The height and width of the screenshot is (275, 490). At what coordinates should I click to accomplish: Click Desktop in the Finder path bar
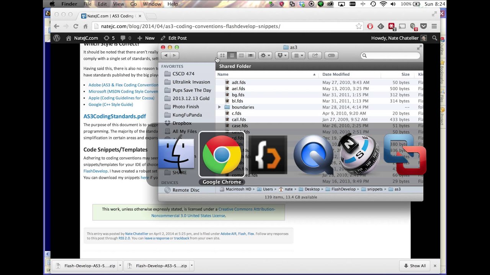309,189
